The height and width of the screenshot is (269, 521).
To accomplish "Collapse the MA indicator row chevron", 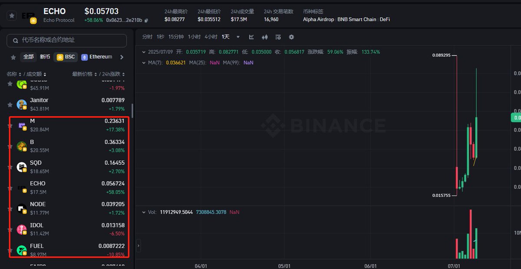I will tap(144, 63).
